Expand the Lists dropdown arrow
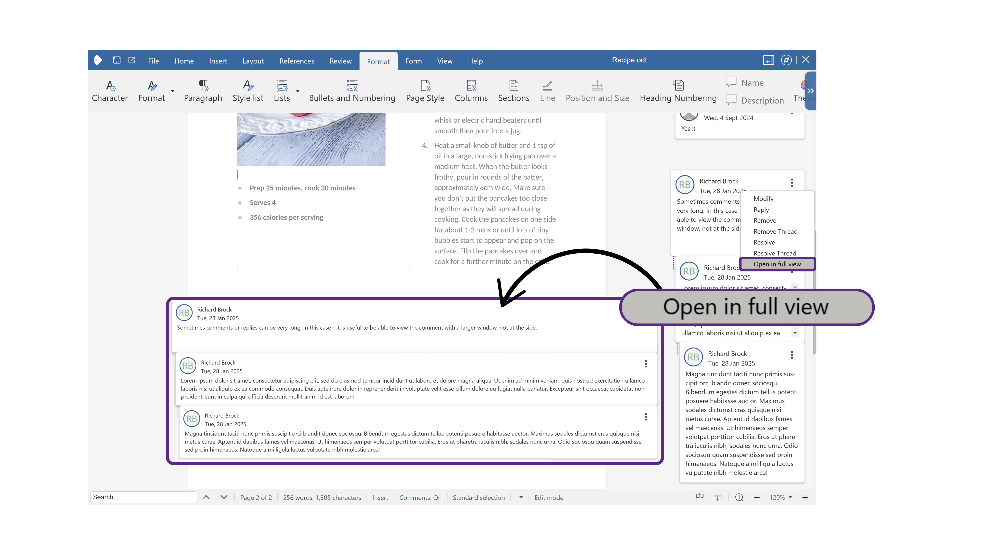The height and width of the screenshot is (555, 987). (298, 91)
